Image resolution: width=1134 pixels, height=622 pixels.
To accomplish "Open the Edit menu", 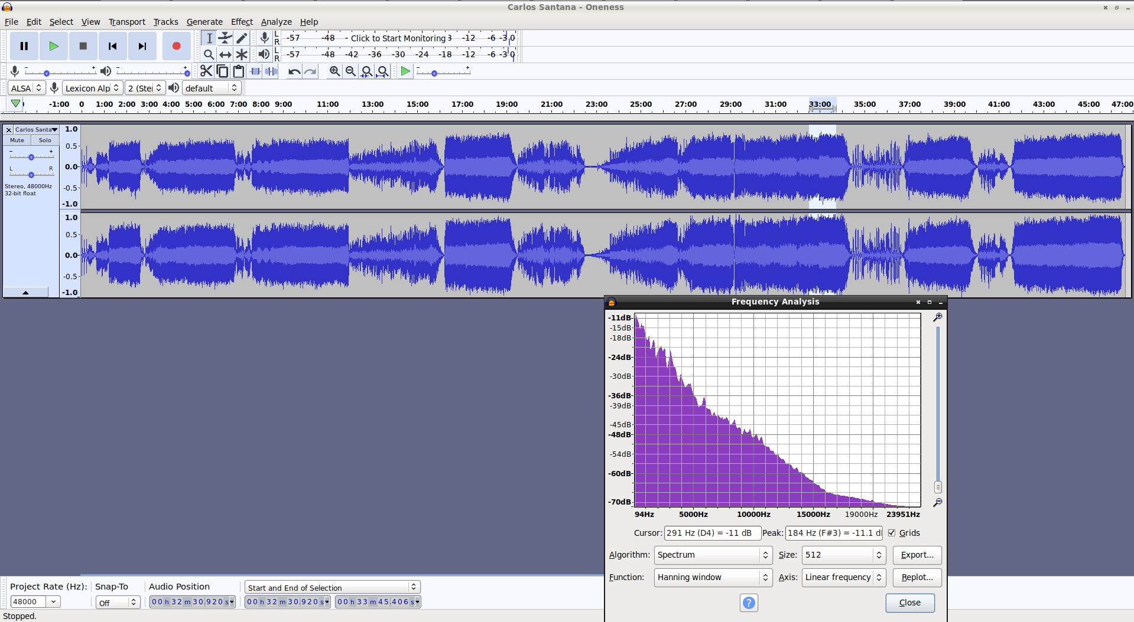I will (34, 22).
